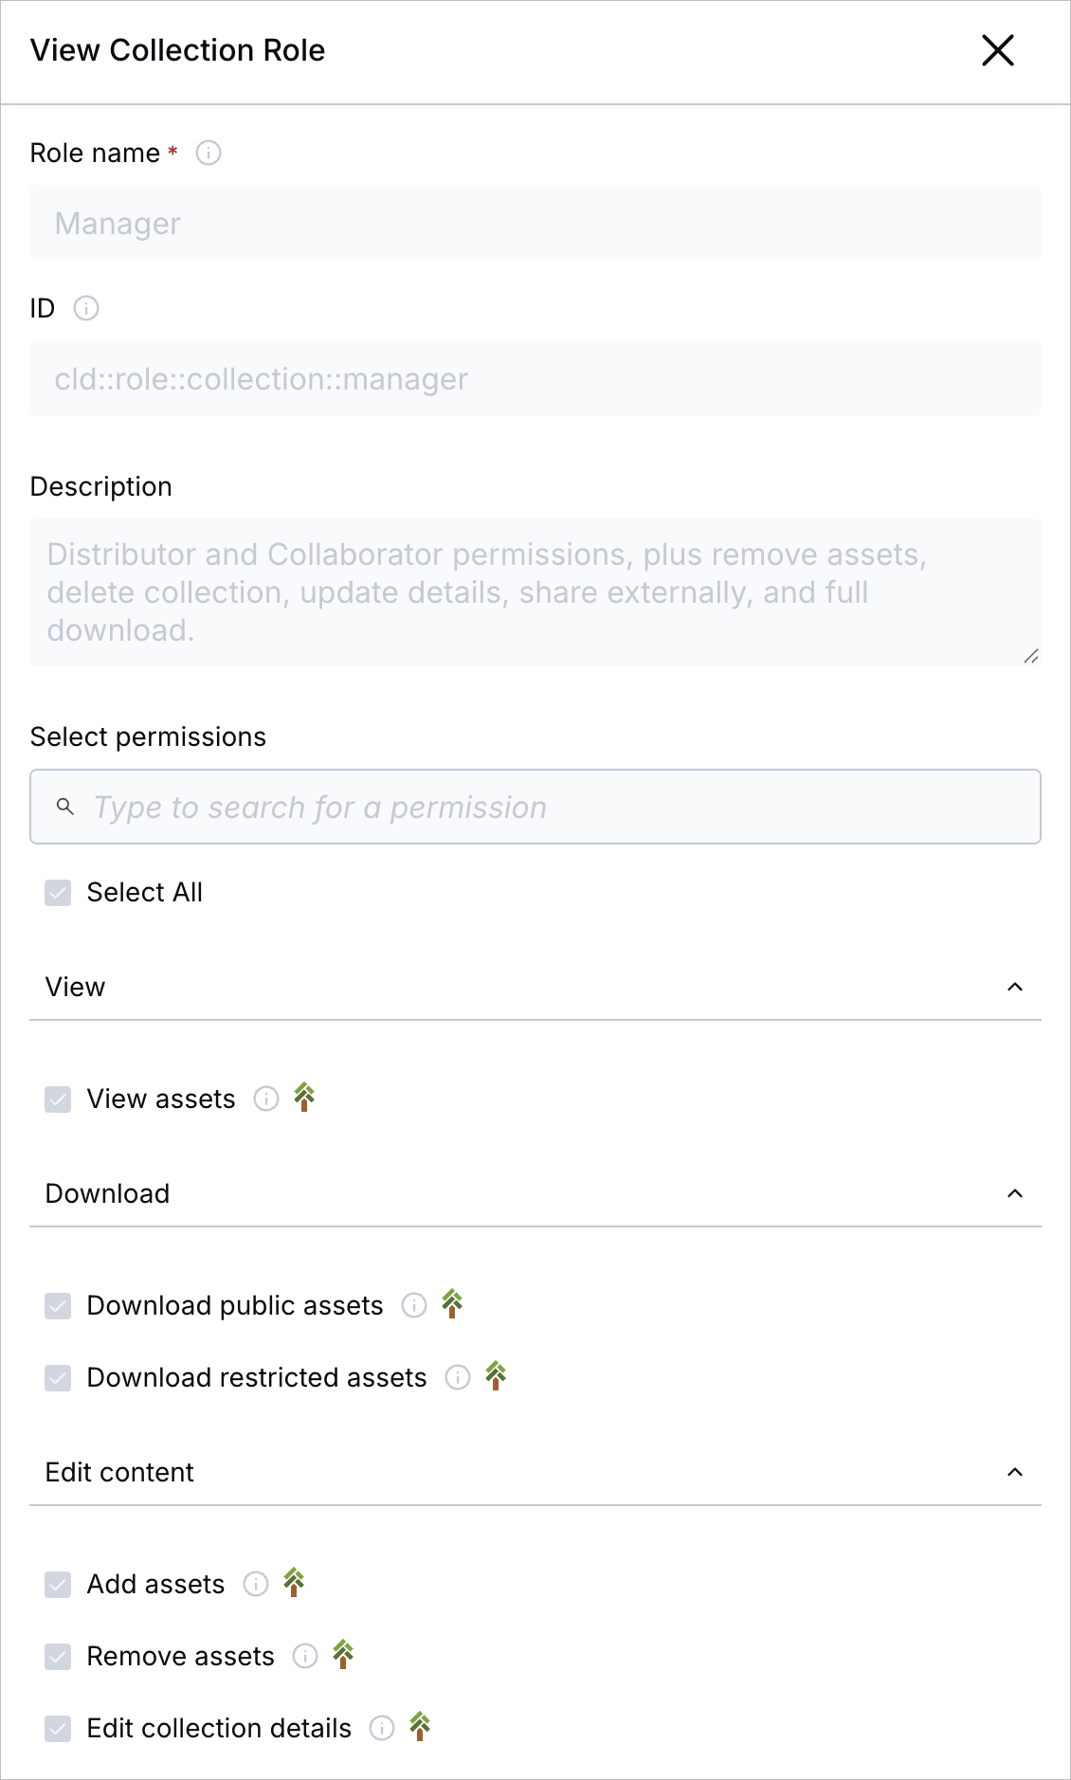Click tree icon beside Edit collection details
1071x1780 pixels.
click(420, 1727)
